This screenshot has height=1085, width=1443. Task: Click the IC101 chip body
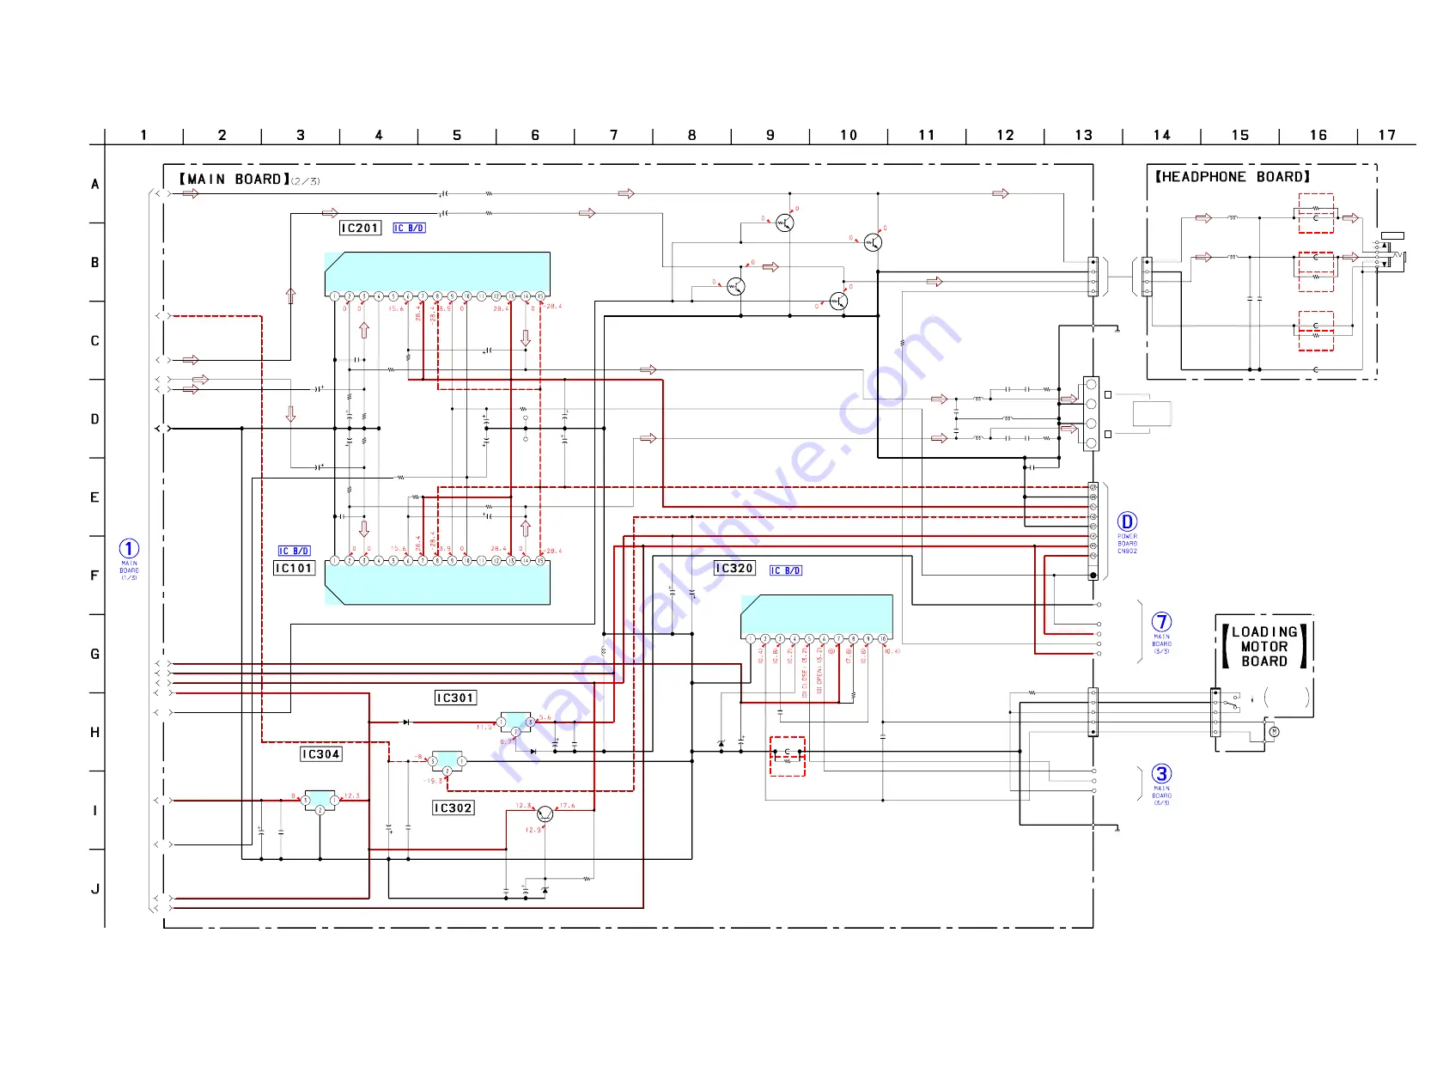[x=437, y=584]
